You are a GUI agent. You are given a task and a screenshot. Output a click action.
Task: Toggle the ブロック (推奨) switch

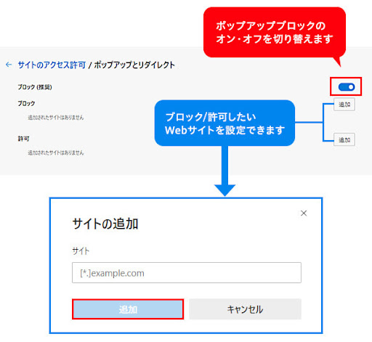coord(347,87)
